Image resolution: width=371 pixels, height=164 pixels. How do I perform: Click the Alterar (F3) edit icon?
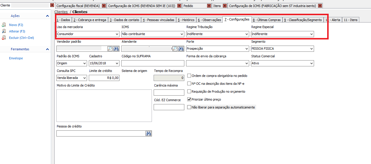(4, 31)
